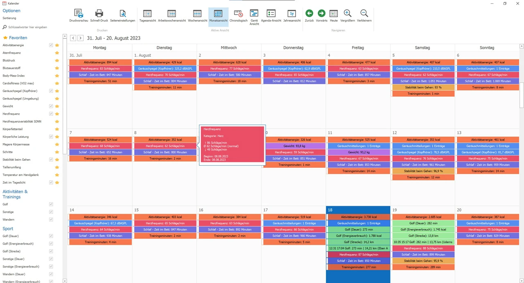Viewport: 524px width, 283px height.
Task: Toggle the favorite star next to Blutdruck
Action: tap(57, 61)
